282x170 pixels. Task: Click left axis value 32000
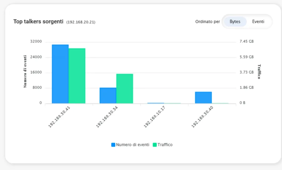click(x=36, y=42)
